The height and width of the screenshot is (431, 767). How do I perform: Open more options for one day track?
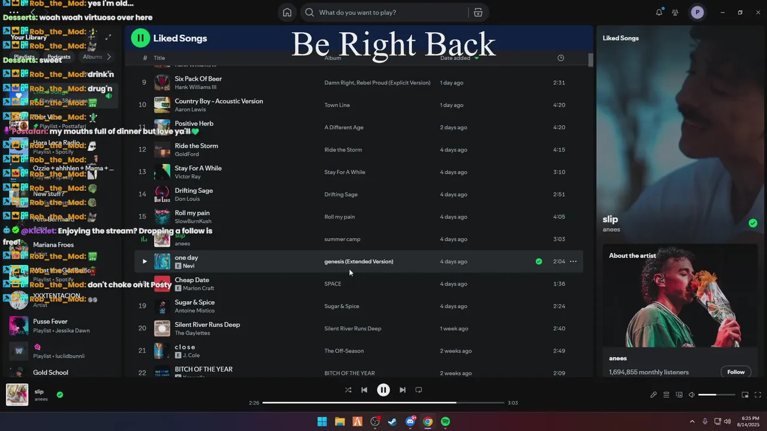pos(573,262)
